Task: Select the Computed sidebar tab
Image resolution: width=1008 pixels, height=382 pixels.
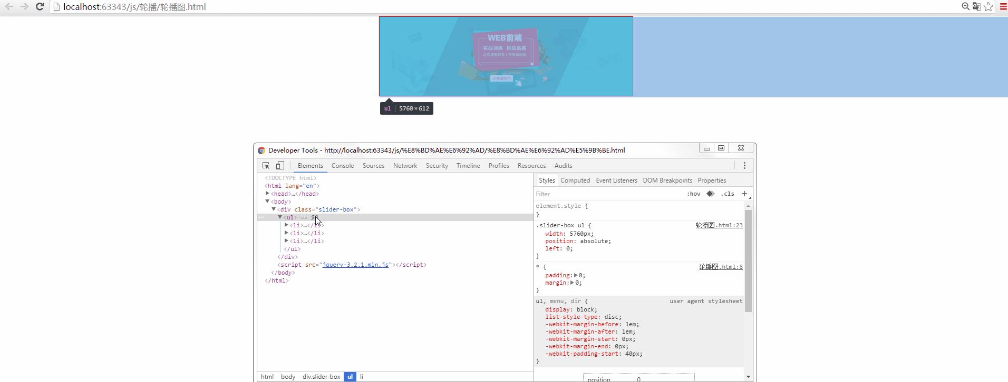Action: [x=575, y=180]
